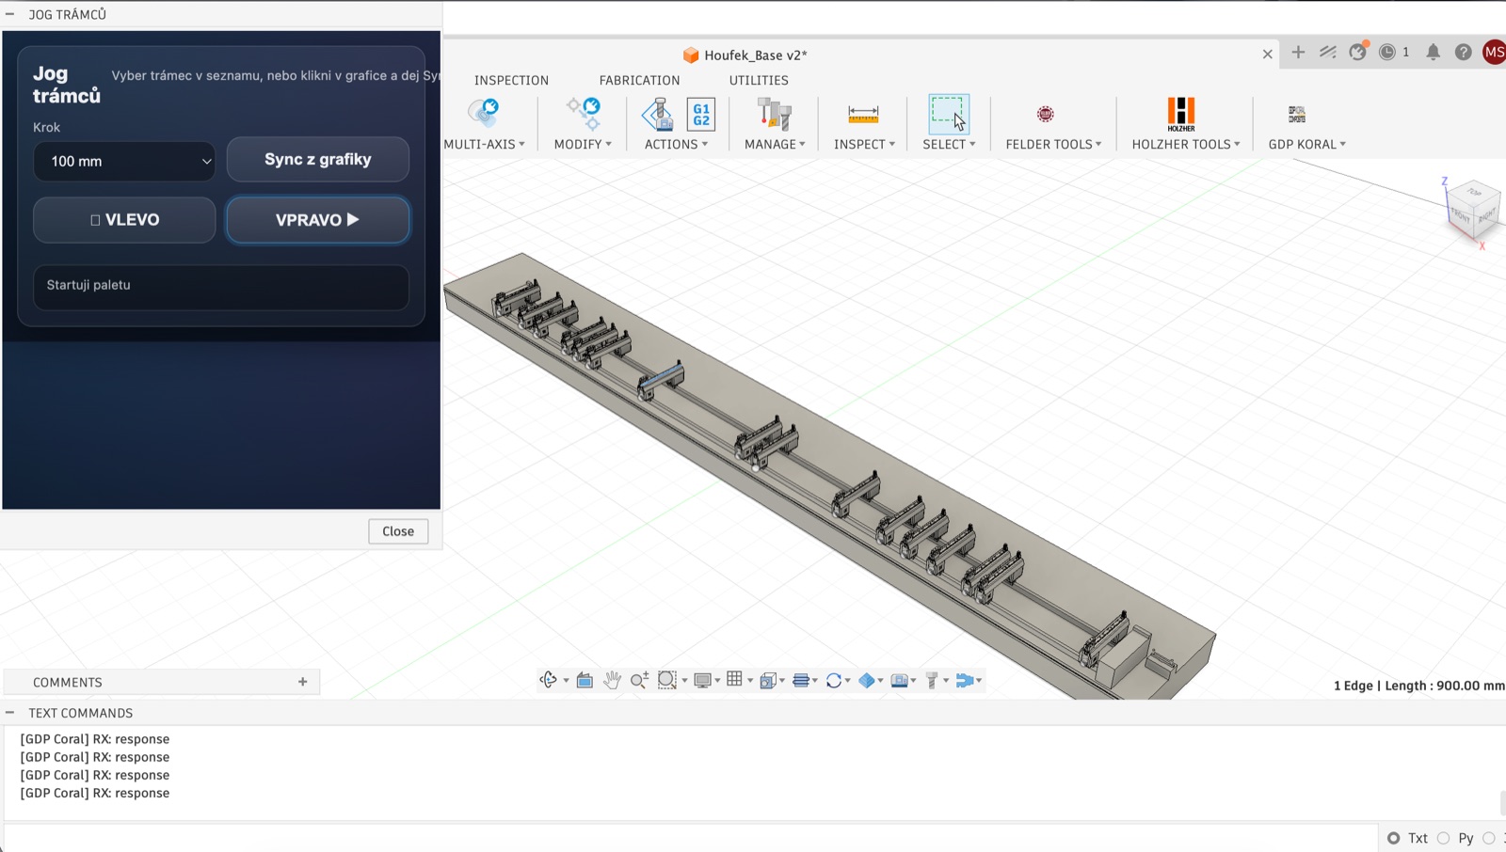This screenshot has width=1506, height=852.
Task: Click the Sync z grafiky button
Action: (x=318, y=159)
